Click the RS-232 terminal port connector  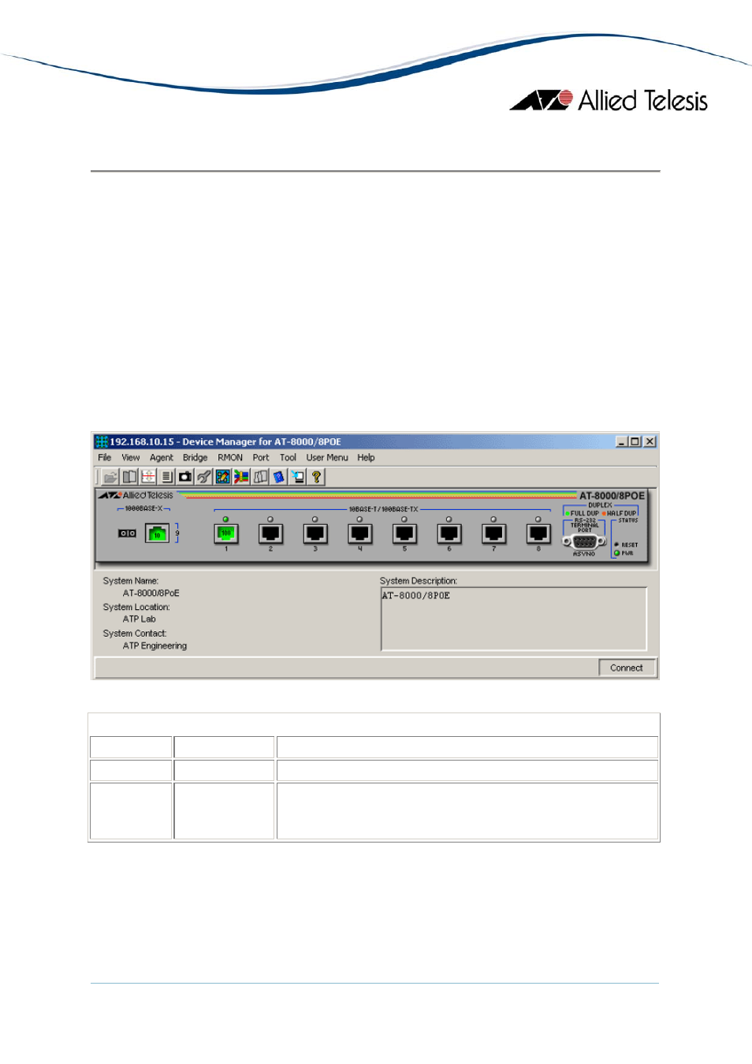pyautogui.click(x=584, y=541)
